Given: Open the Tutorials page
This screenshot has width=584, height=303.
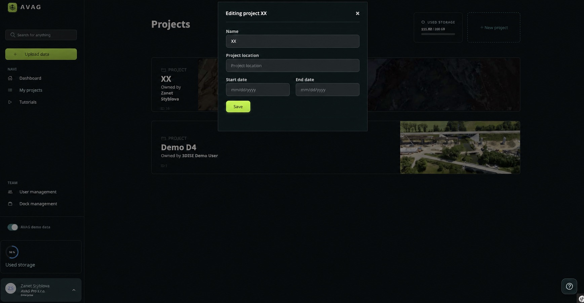Looking at the screenshot, I should pos(28,102).
